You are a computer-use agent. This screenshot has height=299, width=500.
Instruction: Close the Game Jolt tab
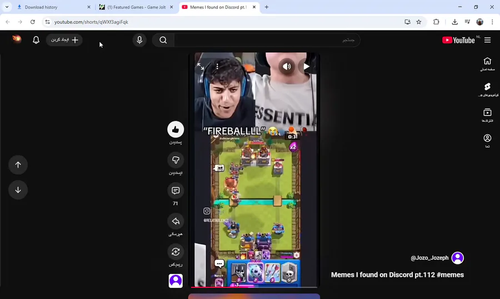click(x=172, y=7)
